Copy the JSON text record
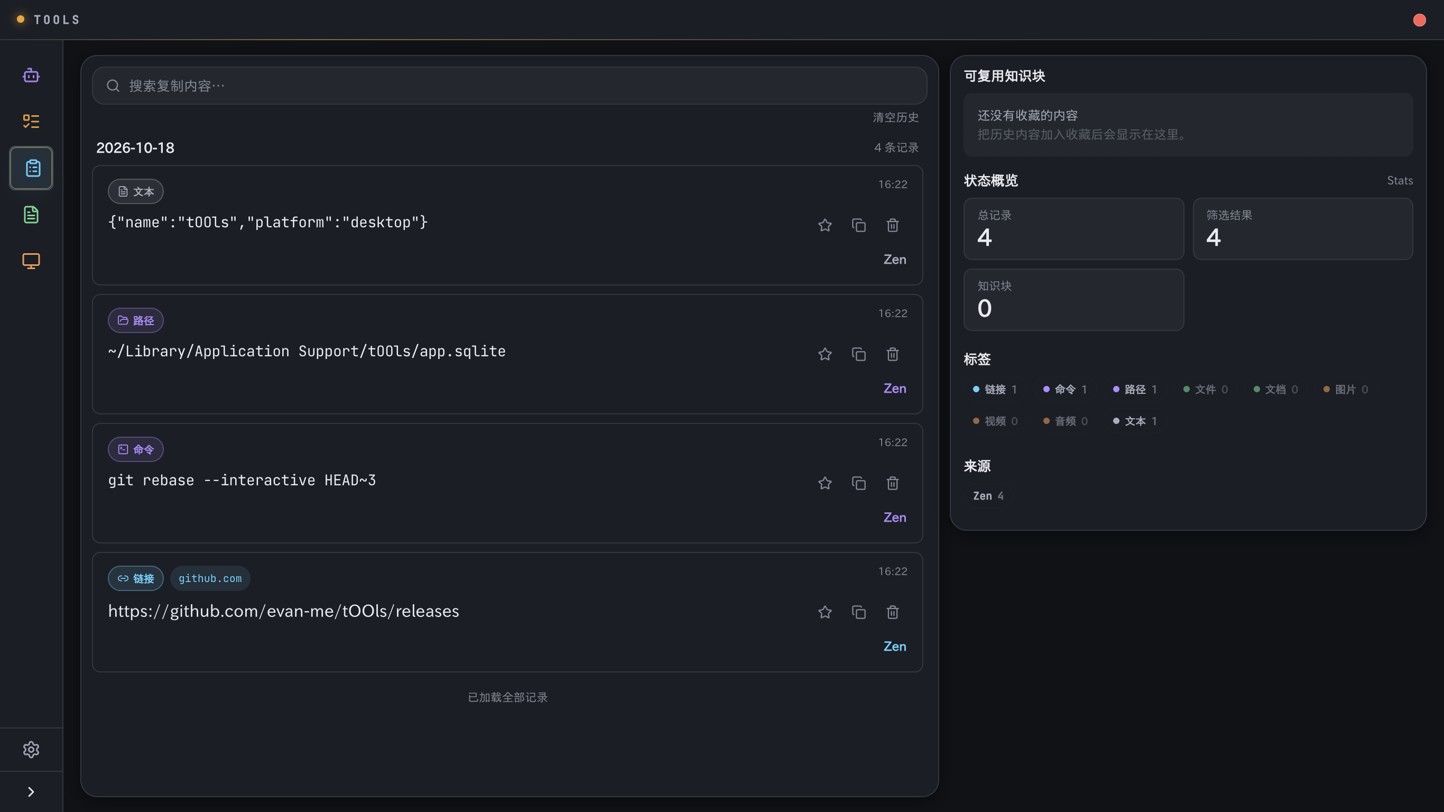The image size is (1444, 812). click(859, 225)
